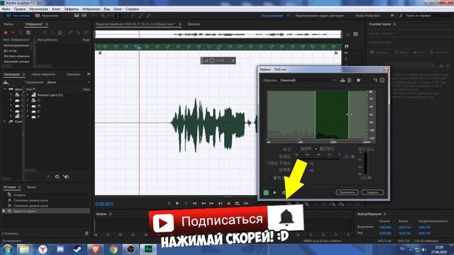Screen dimensions: 454x255
Task: Expand drive D: in media browser
Action: tap(28, 106)
